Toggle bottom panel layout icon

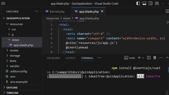144,3
